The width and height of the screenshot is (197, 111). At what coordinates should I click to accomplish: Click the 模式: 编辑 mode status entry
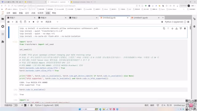pyautogui.click(x=149, y=105)
